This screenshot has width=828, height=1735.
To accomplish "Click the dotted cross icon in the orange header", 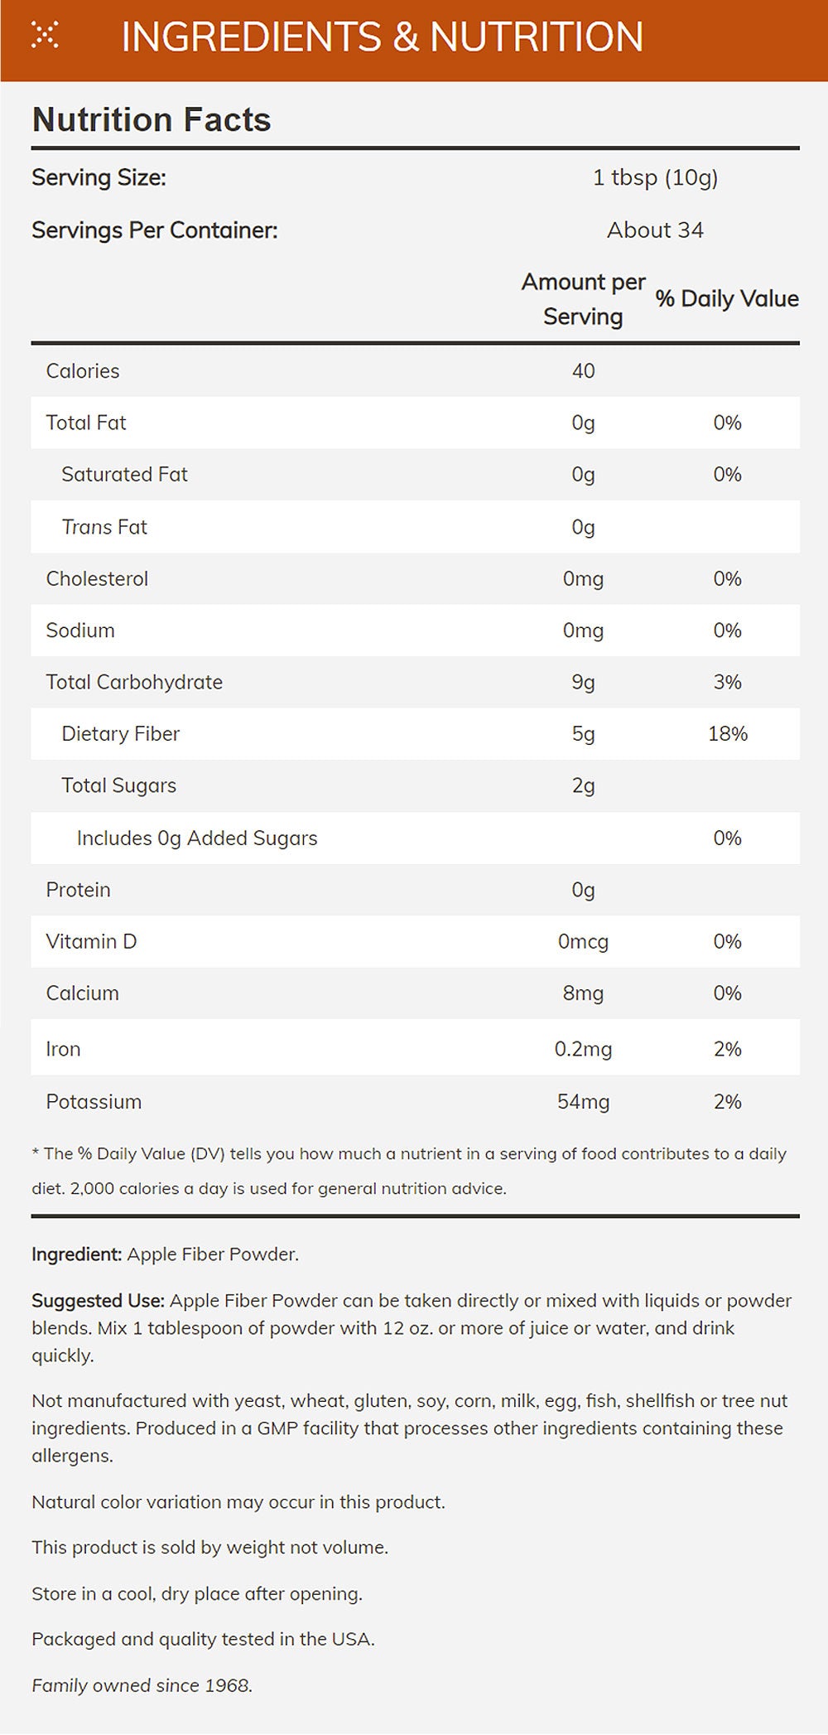I will point(45,36).
